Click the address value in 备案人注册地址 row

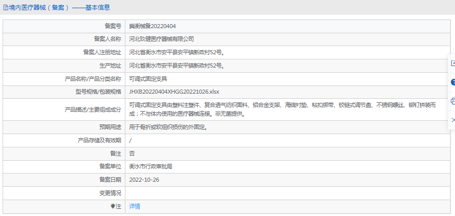pyautogui.click(x=177, y=53)
